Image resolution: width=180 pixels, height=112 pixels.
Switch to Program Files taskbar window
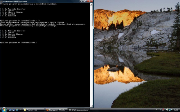point(34,110)
